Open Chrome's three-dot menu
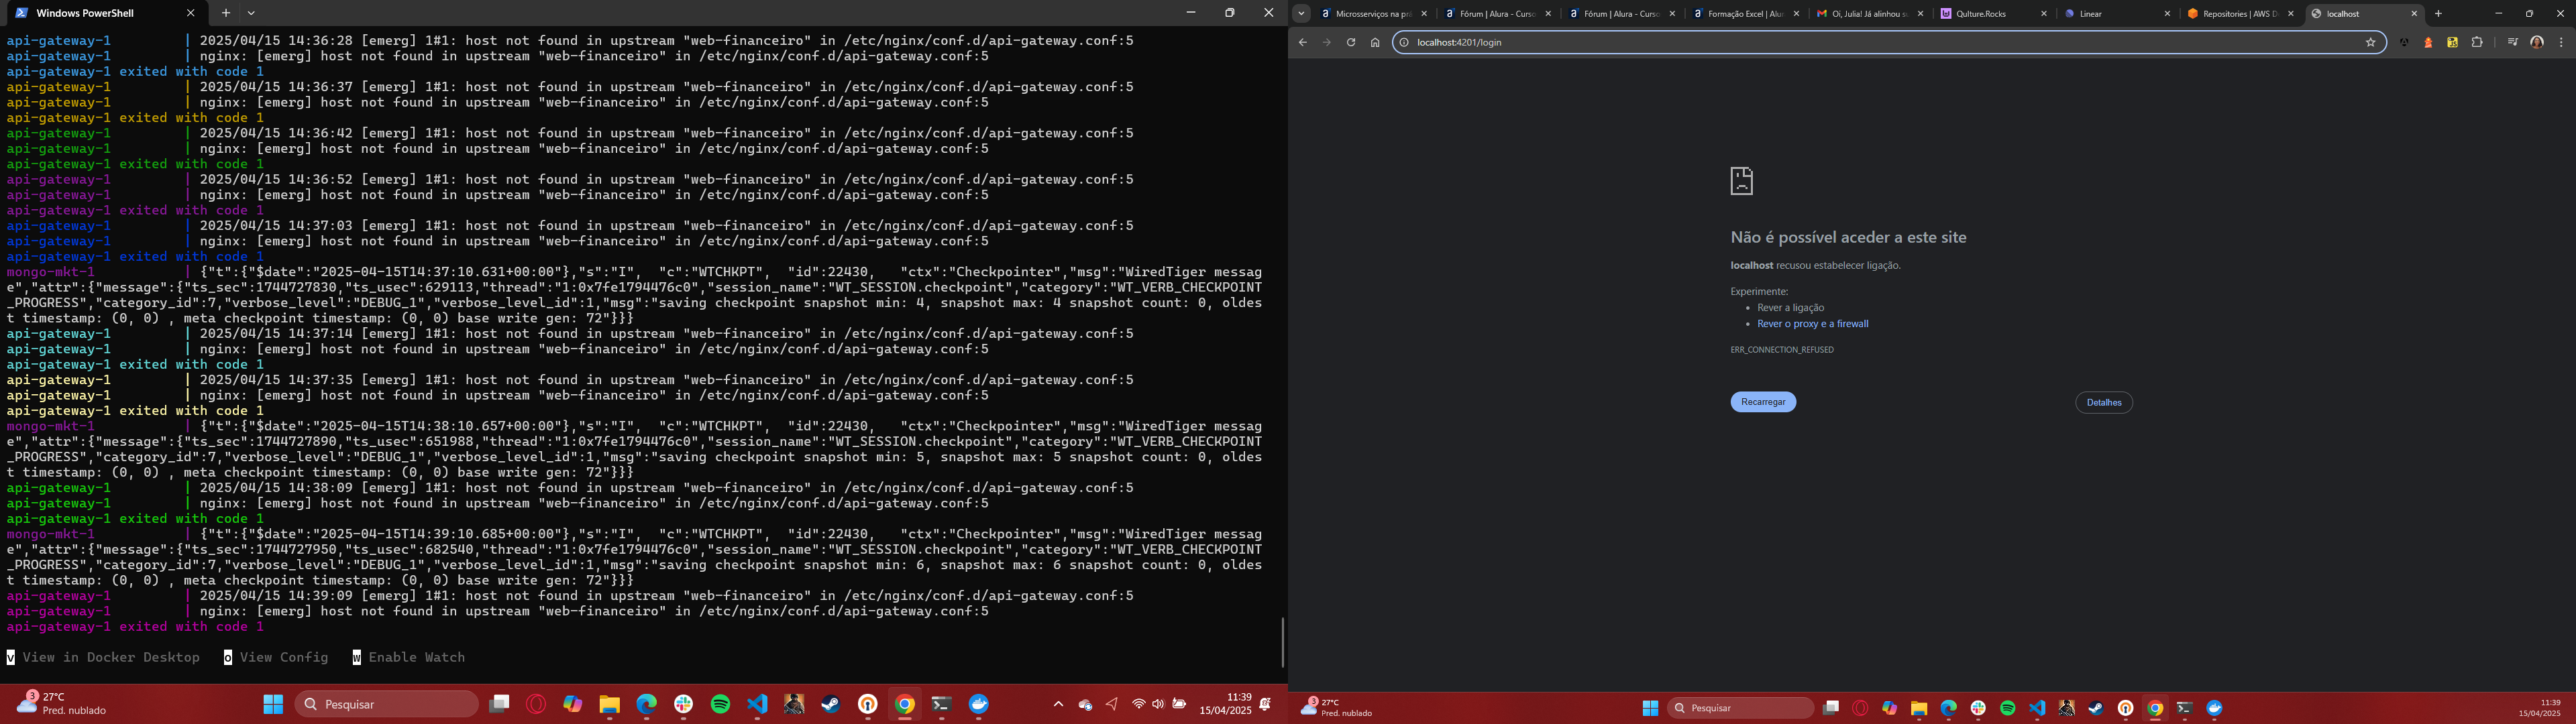Viewport: 2576px width, 724px height. click(2561, 42)
